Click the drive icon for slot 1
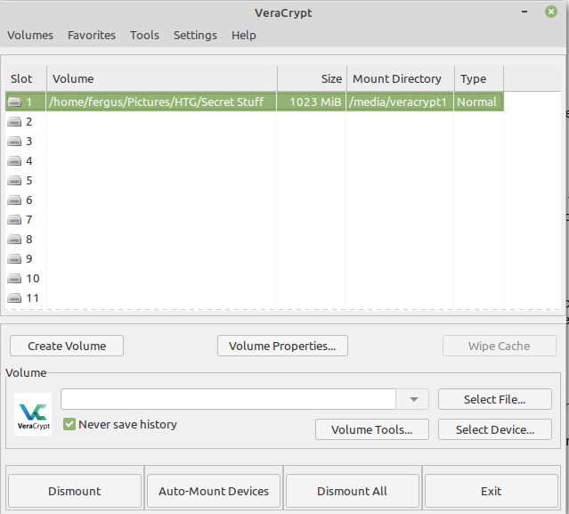Viewport: 569px width, 514px height. (15, 102)
